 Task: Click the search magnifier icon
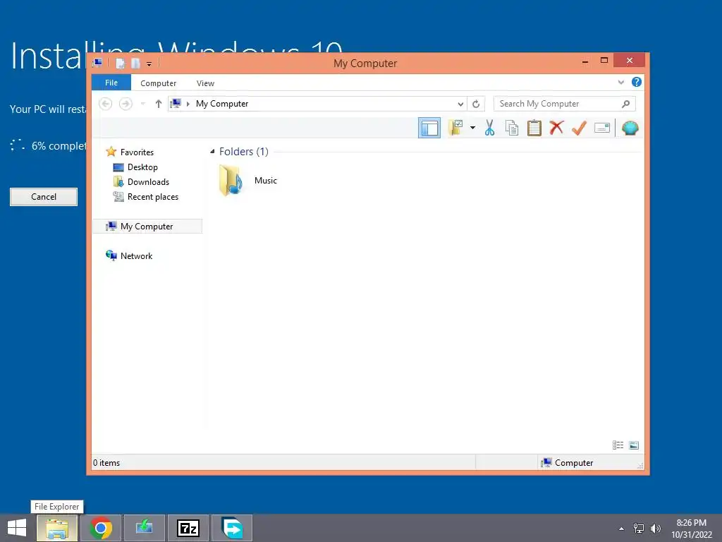point(626,104)
